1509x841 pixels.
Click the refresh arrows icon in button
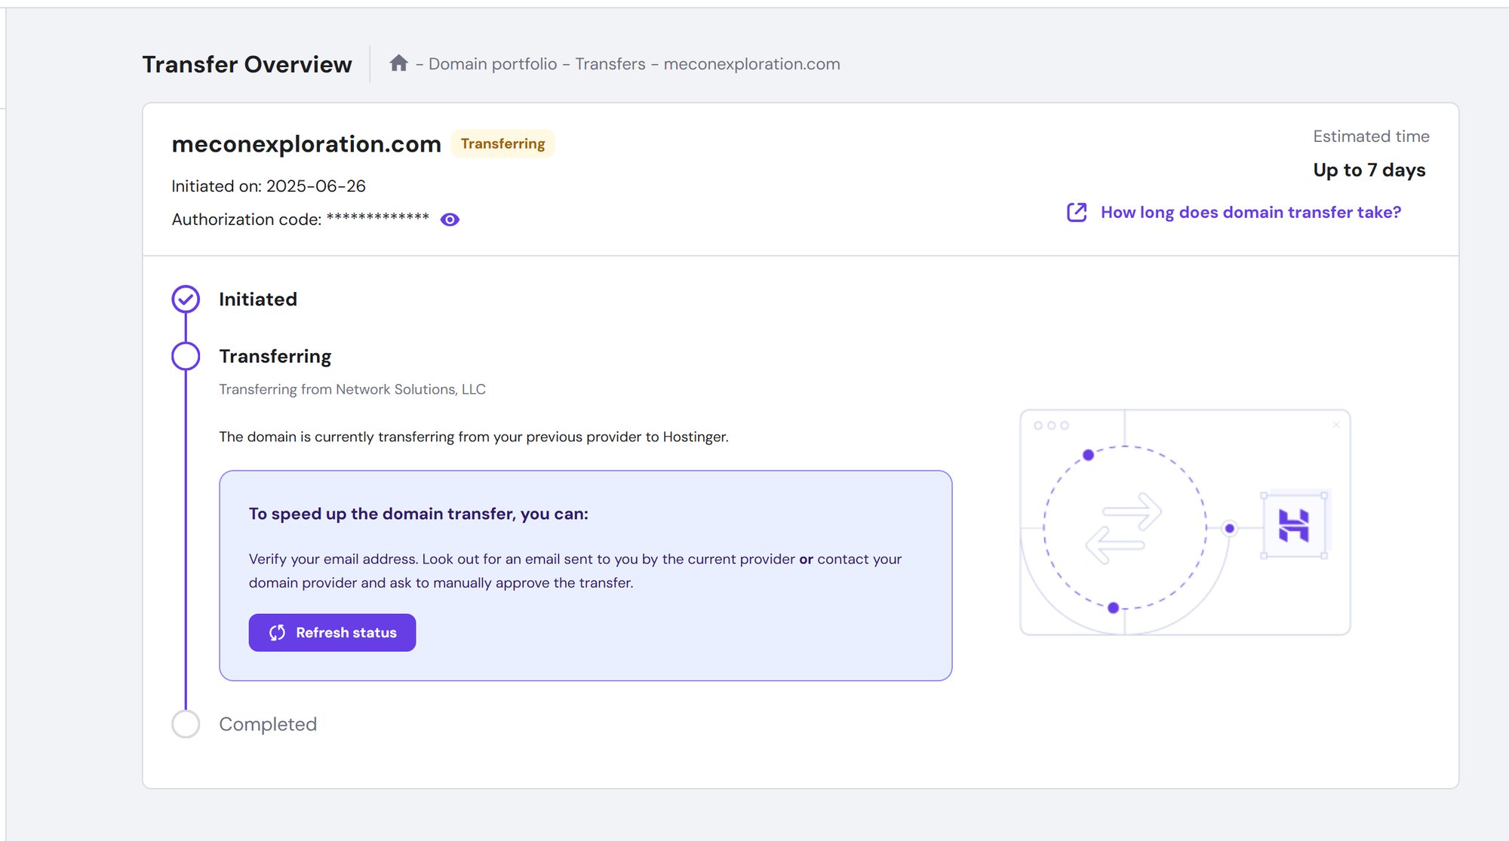coord(277,632)
